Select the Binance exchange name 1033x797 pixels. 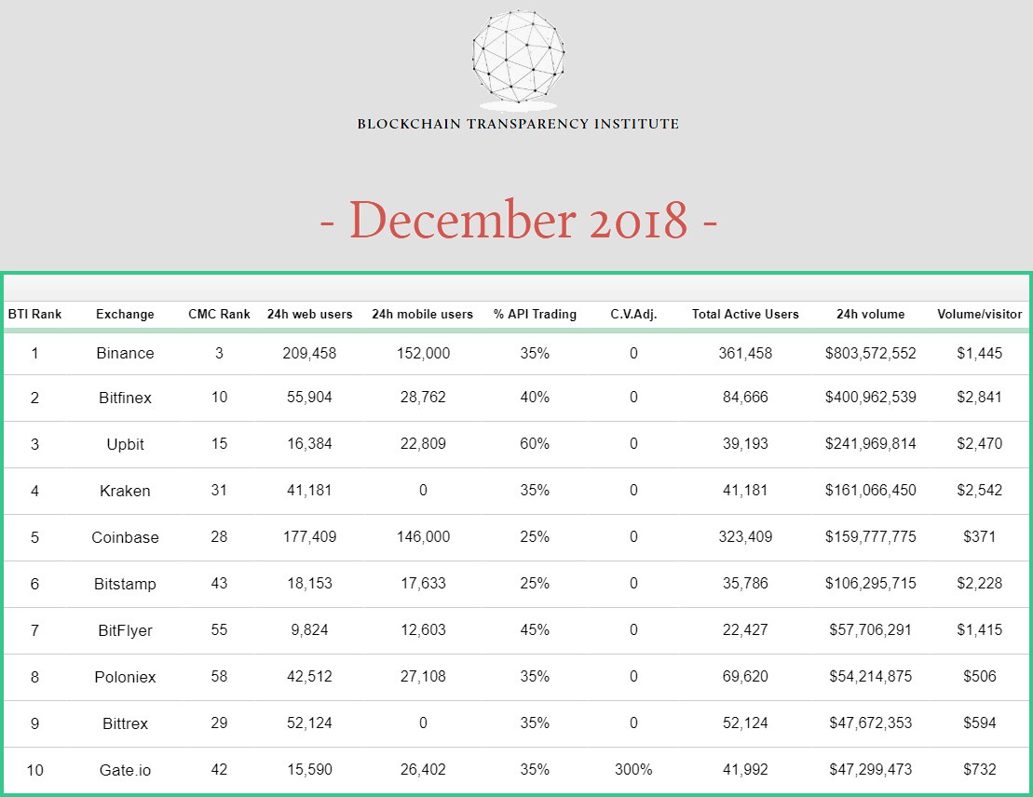click(x=125, y=353)
